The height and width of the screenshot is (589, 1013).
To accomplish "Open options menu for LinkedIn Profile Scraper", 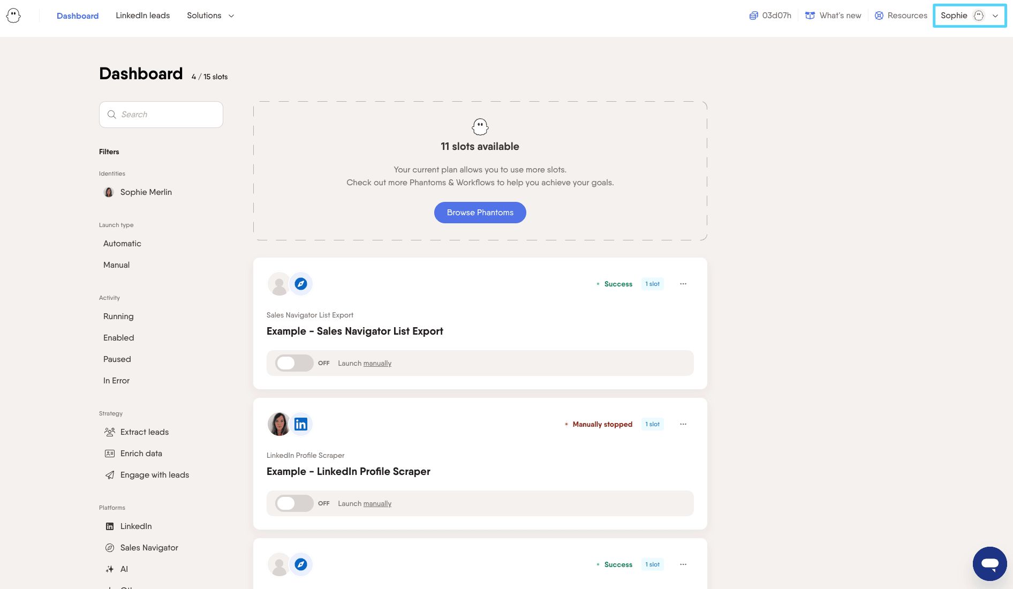I will 683,424.
